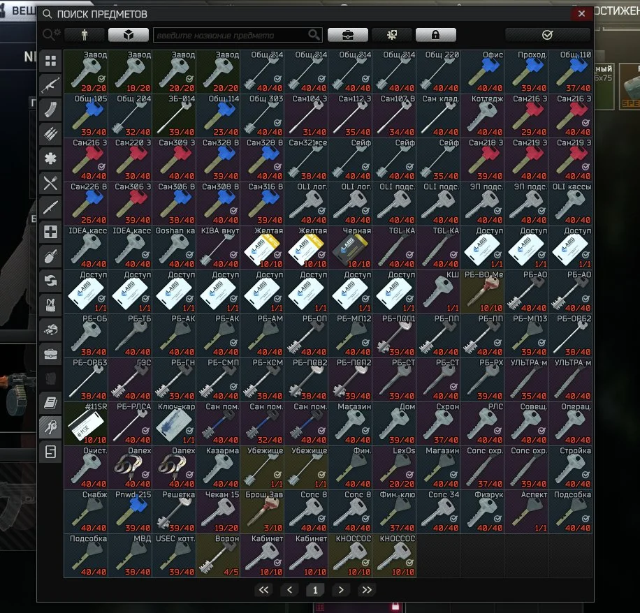Close the item search window
The width and height of the screenshot is (640, 613).
pos(581,14)
